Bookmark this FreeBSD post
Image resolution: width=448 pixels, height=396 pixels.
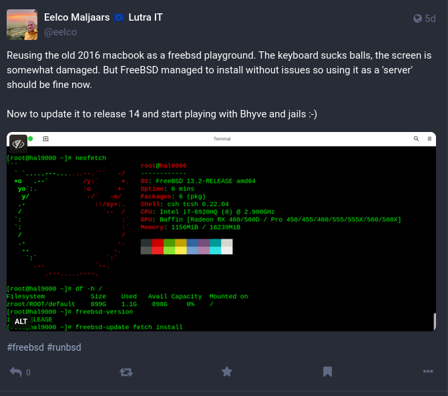coord(327,372)
